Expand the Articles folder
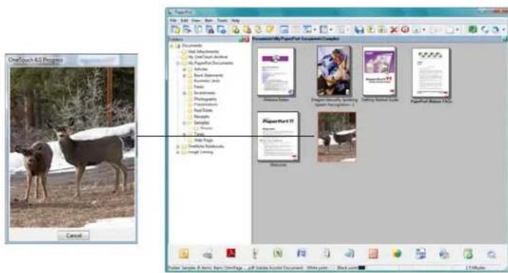508x273 pixels. click(184, 70)
